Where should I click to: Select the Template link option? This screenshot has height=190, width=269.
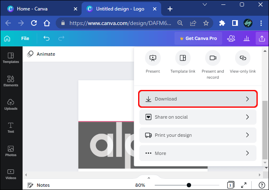tap(183, 62)
